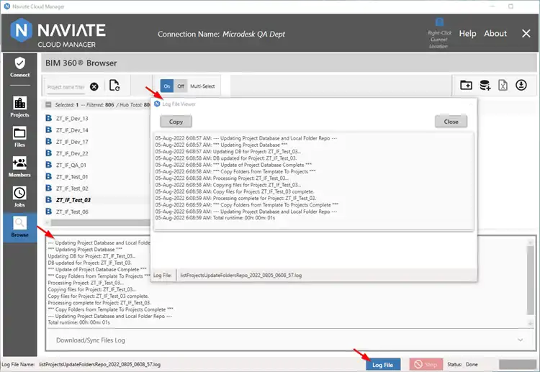Image resolution: width=540 pixels, height=372 pixels.
Task: Open the Jobs section in sidebar
Action: tap(19, 197)
